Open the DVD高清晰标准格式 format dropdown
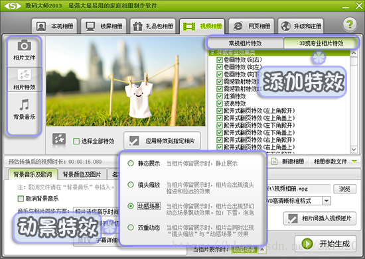Screen dimensions: 365x259 tap(326, 201)
